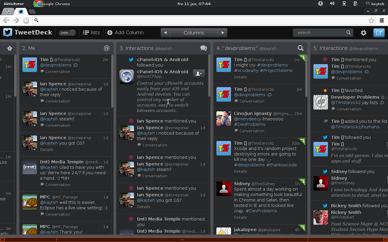Click the cPanel-iOS & Android avatar
Viewport: 388px width, 242px height.
coord(127,77)
